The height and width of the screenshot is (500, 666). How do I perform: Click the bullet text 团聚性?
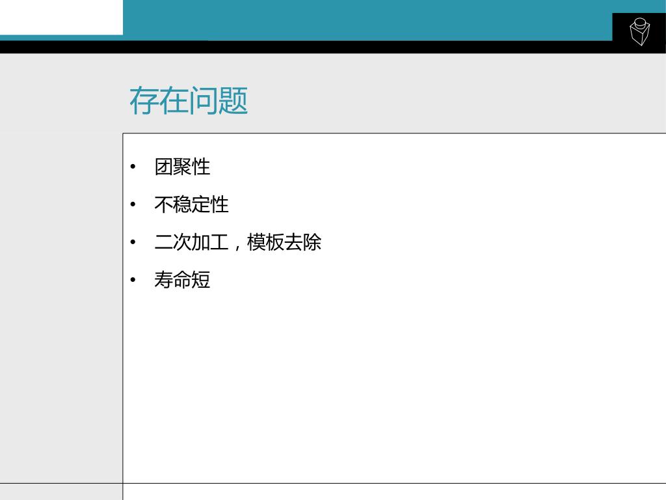click(182, 167)
